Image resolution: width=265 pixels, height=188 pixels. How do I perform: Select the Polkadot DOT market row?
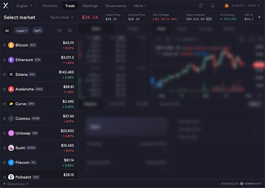(x=39, y=175)
